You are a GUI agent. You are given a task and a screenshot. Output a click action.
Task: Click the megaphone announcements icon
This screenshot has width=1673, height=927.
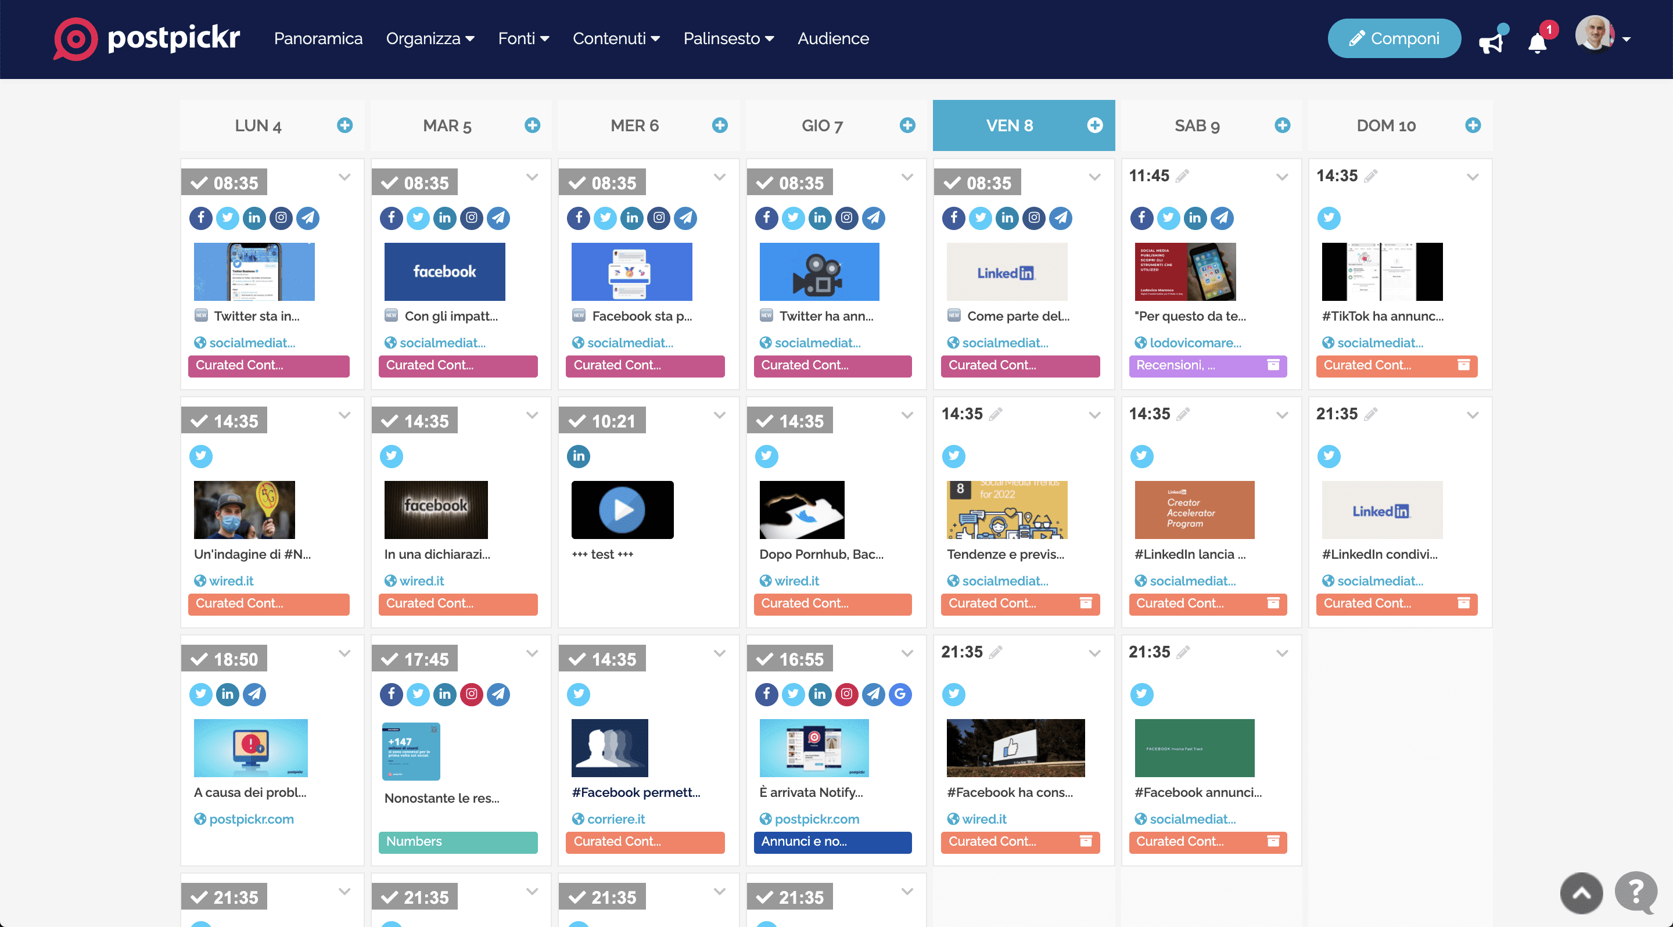1491,43
